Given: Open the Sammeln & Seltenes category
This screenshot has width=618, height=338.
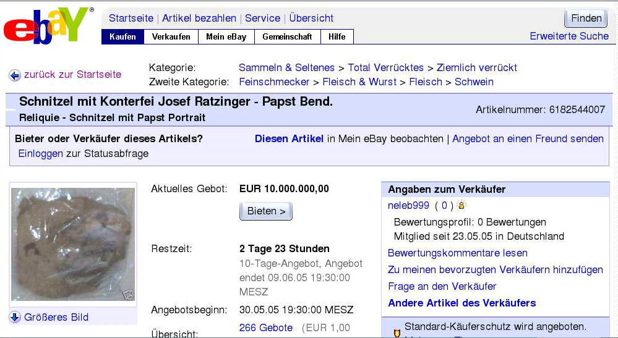Looking at the screenshot, I should point(286,68).
